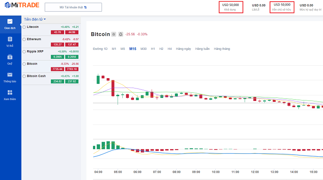Click the bell alert icon beside Bitcoin
The height and width of the screenshot is (180, 323).
[121, 34]
